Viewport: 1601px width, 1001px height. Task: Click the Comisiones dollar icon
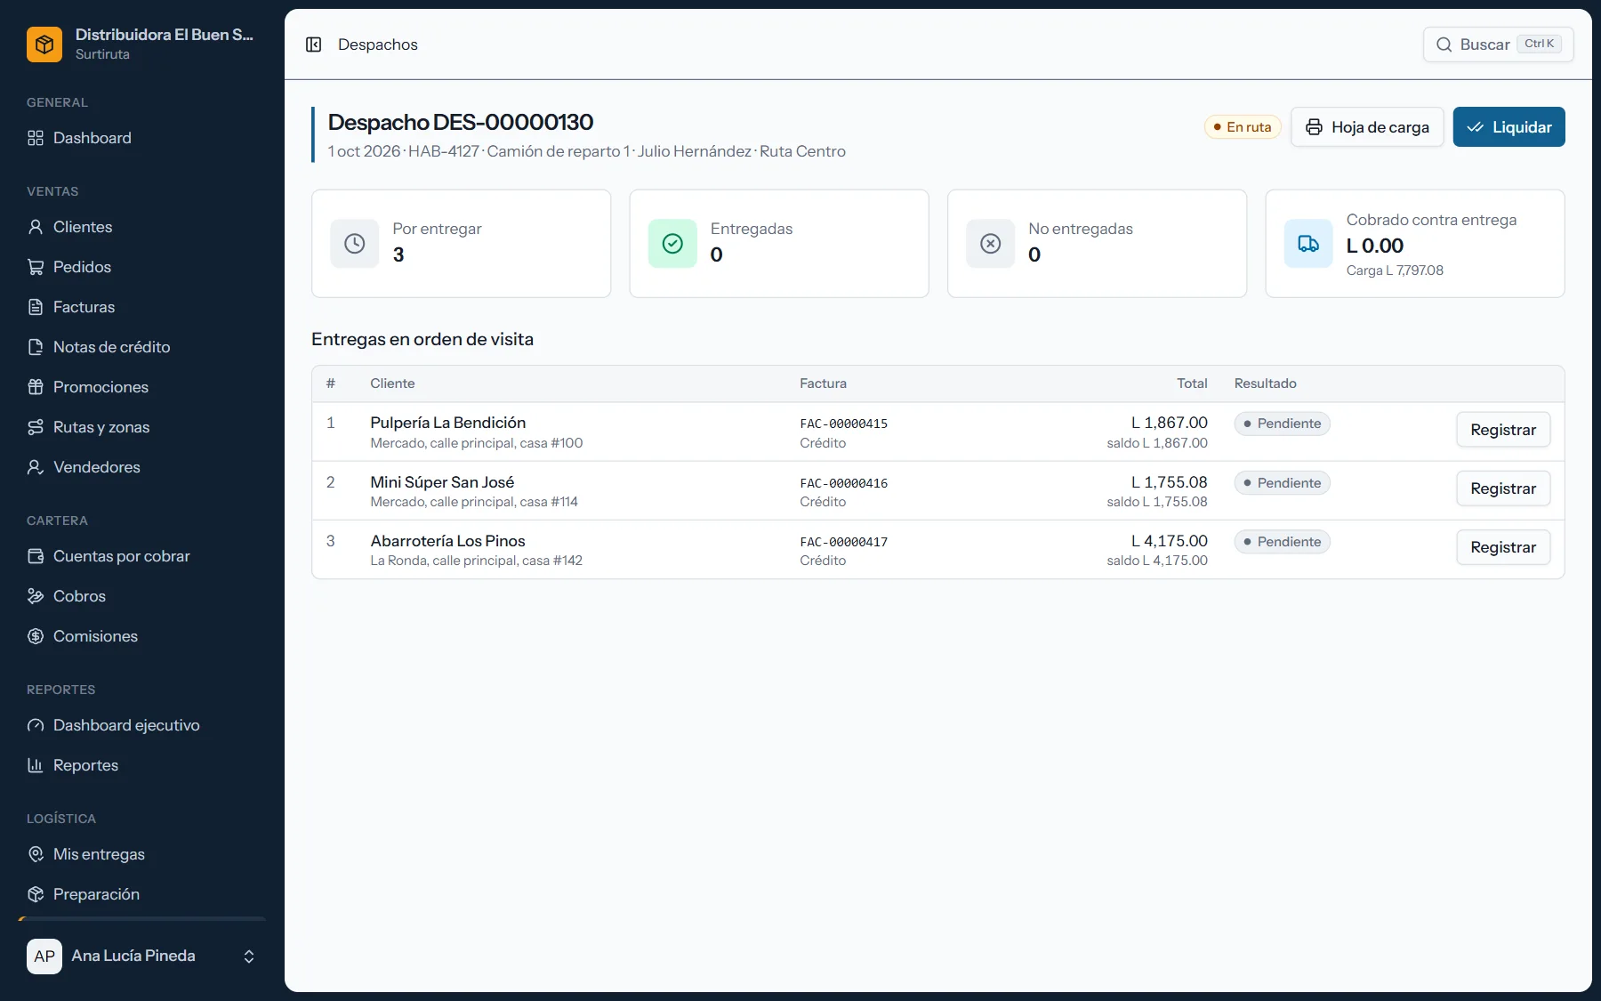click(x=36, y=636)
